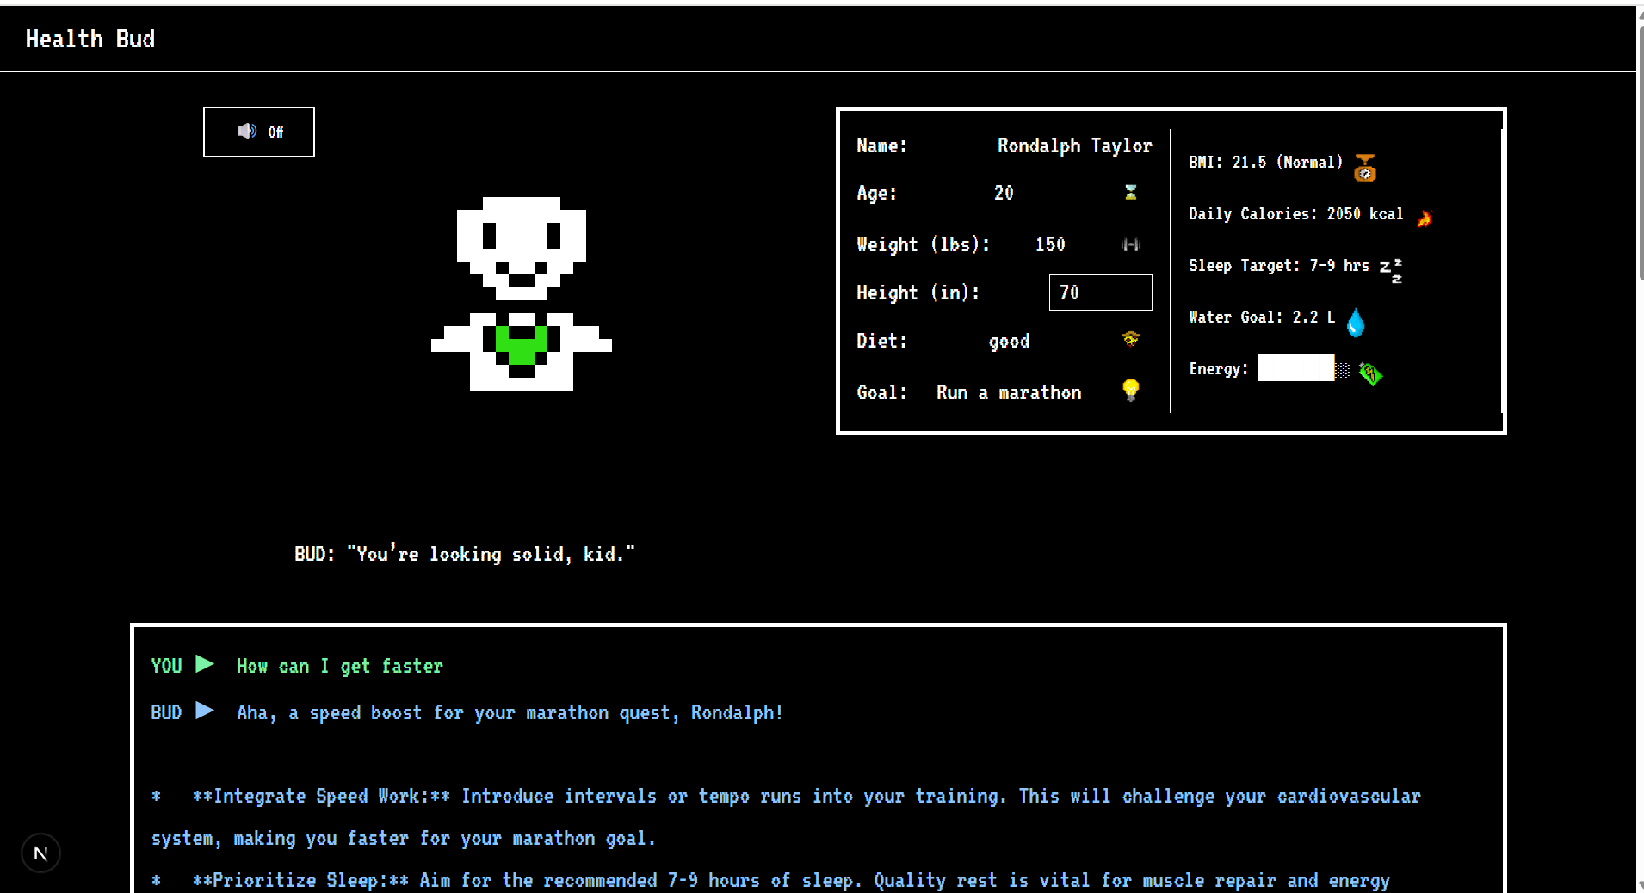This screenshot has width=1644, height=893.
Task: Click the hourglass icon beside Age
Action: [x=1131, y=193]
